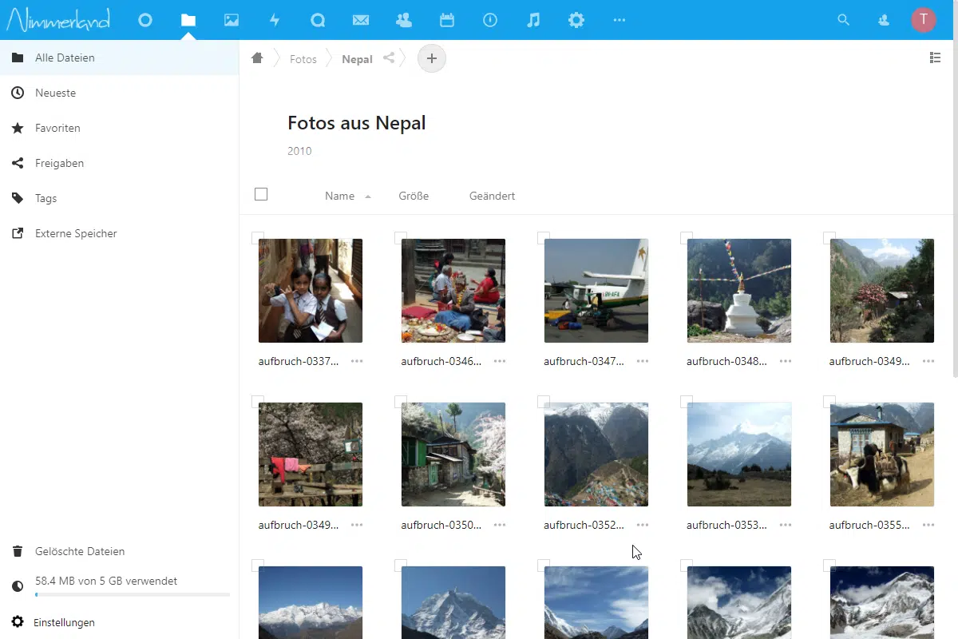Open Gelöschte Dateien in the sidebar

(x=120, y=551)
